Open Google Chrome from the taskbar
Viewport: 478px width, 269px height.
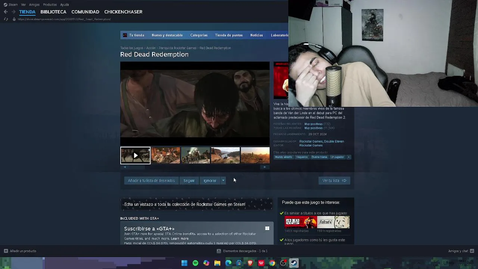(272, 263)
